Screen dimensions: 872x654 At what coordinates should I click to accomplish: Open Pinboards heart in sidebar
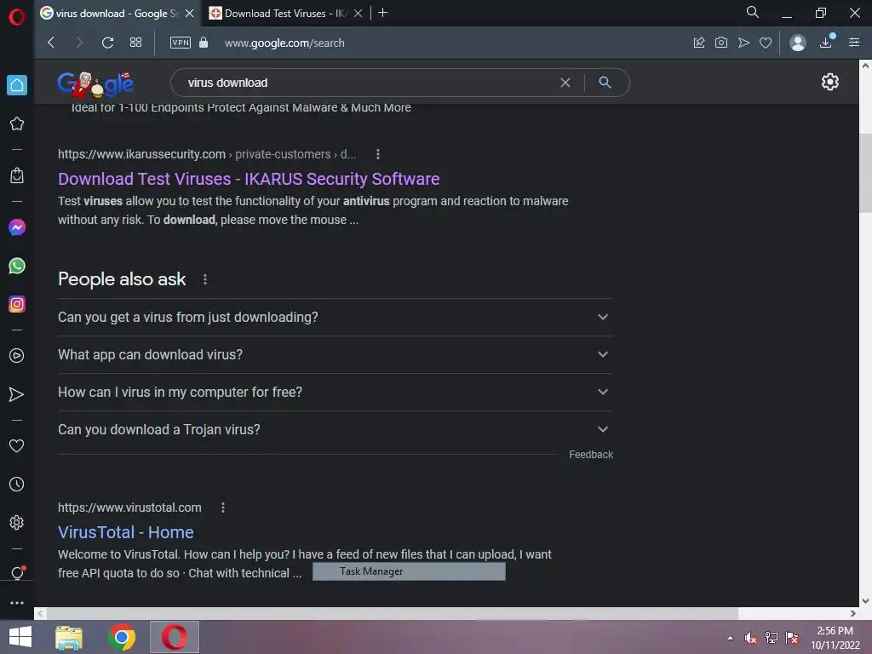tap(17, 445)
